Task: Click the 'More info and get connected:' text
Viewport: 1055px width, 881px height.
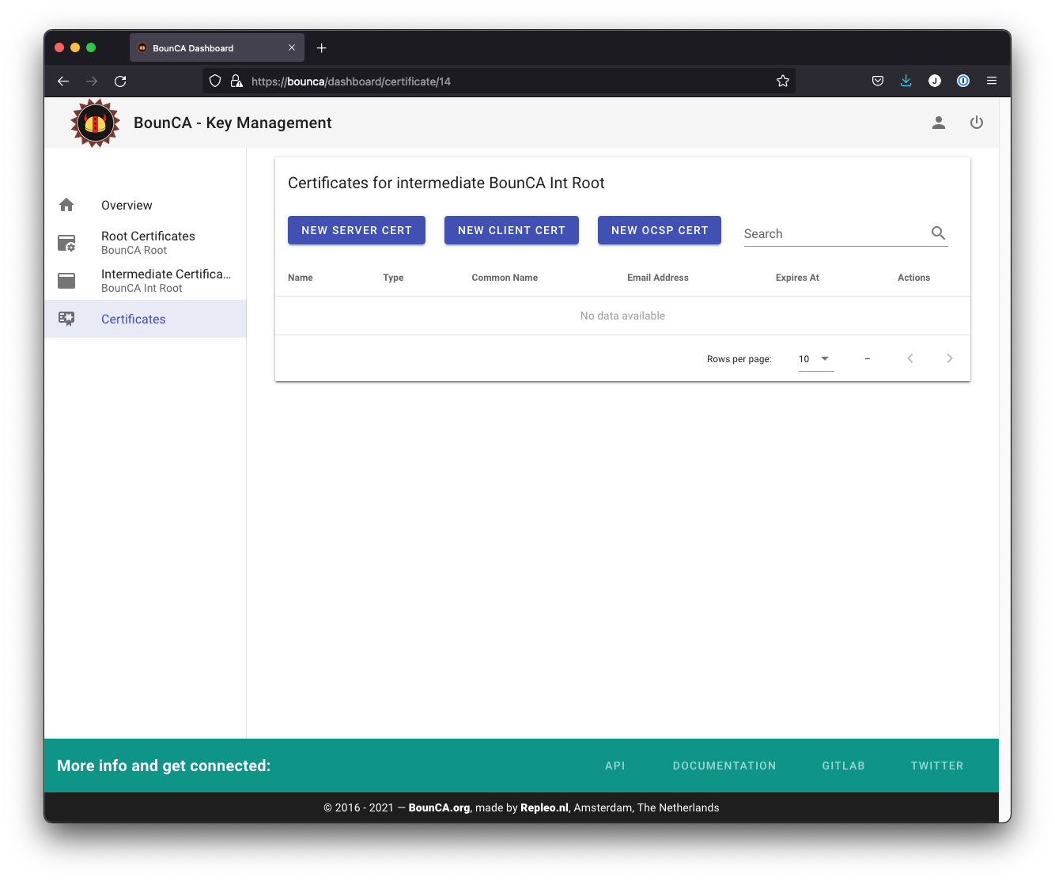Action: coord(164,766)
